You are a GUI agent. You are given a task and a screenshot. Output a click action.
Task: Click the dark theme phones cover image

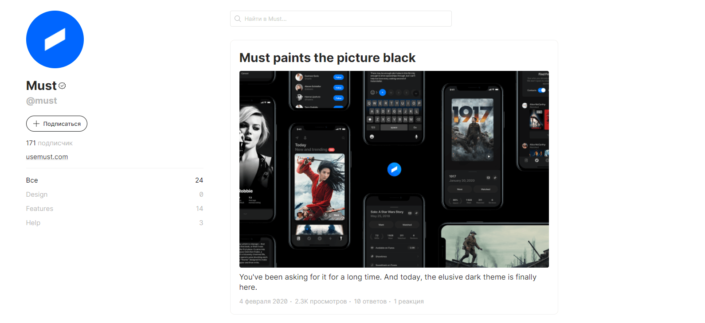click(394, 169)
